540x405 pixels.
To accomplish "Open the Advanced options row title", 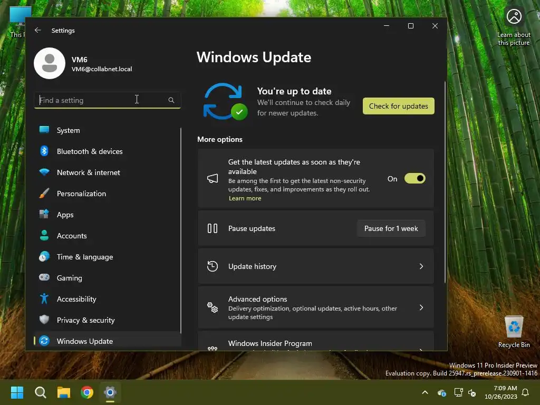I will point(257,299).
